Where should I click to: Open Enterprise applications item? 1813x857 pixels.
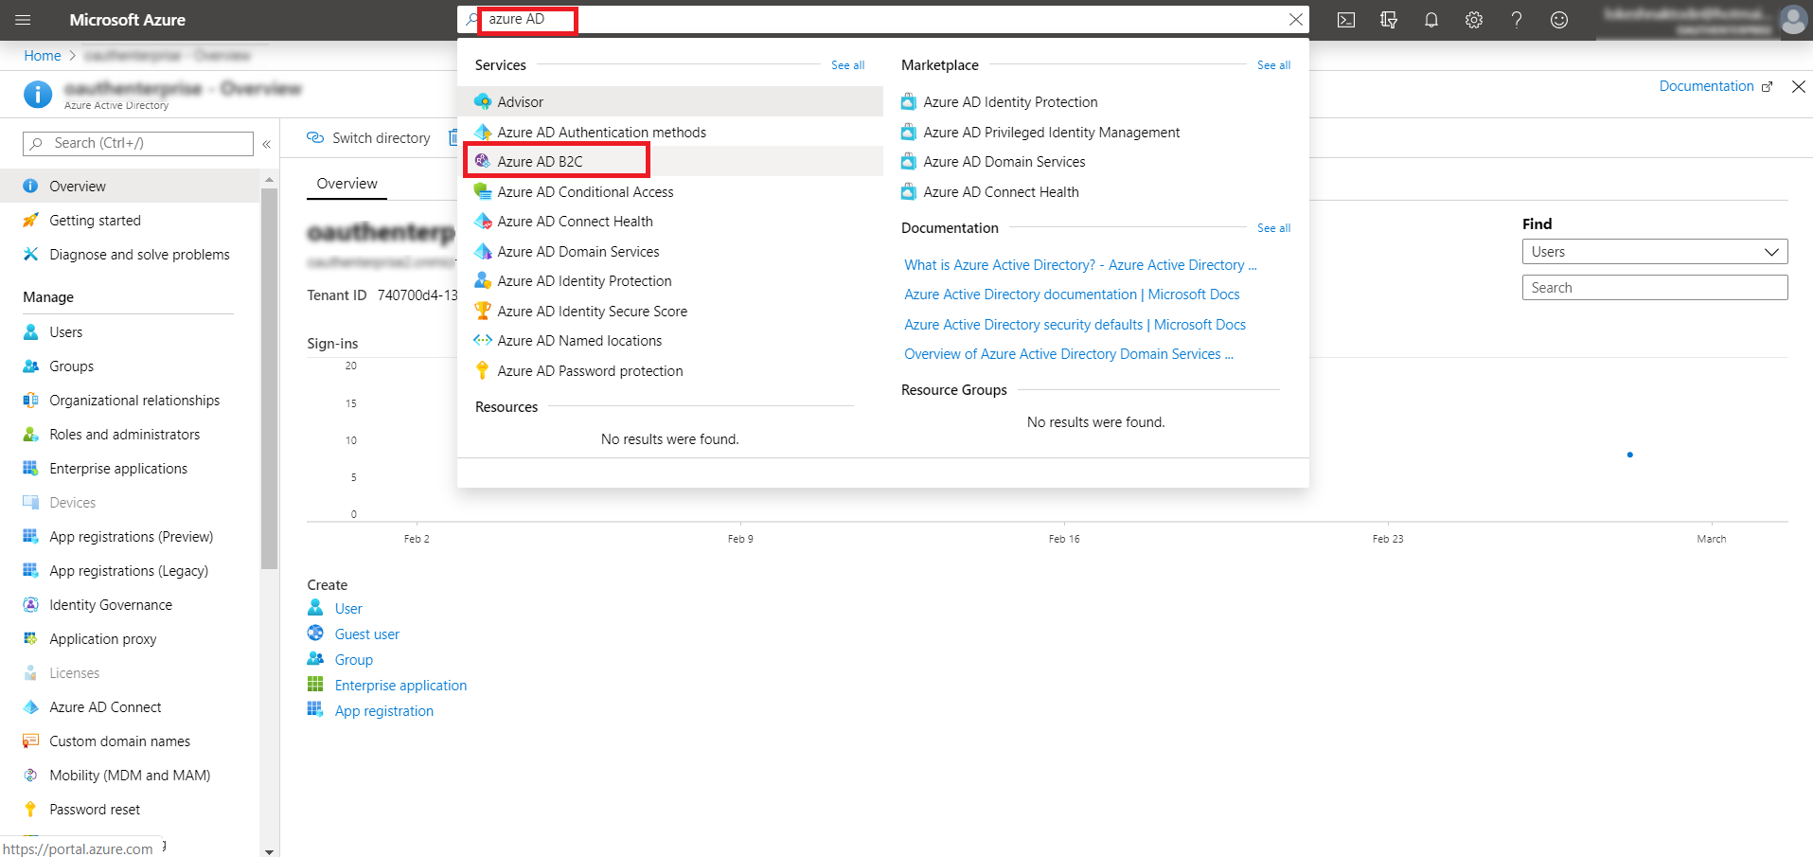[x=130, y=468]
